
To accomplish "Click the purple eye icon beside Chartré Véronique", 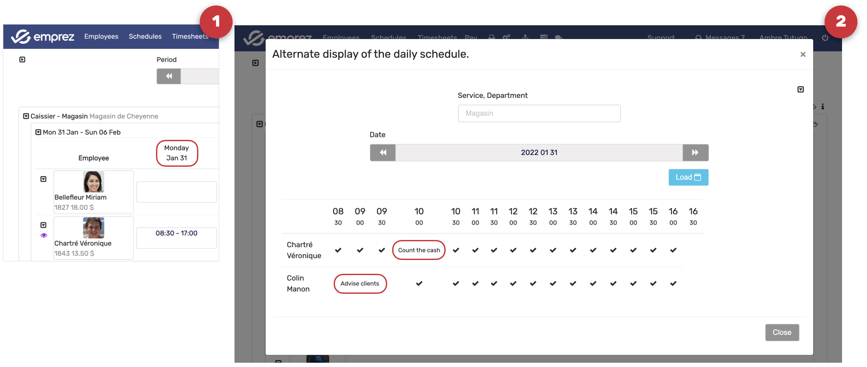I will tap(44, 235).
